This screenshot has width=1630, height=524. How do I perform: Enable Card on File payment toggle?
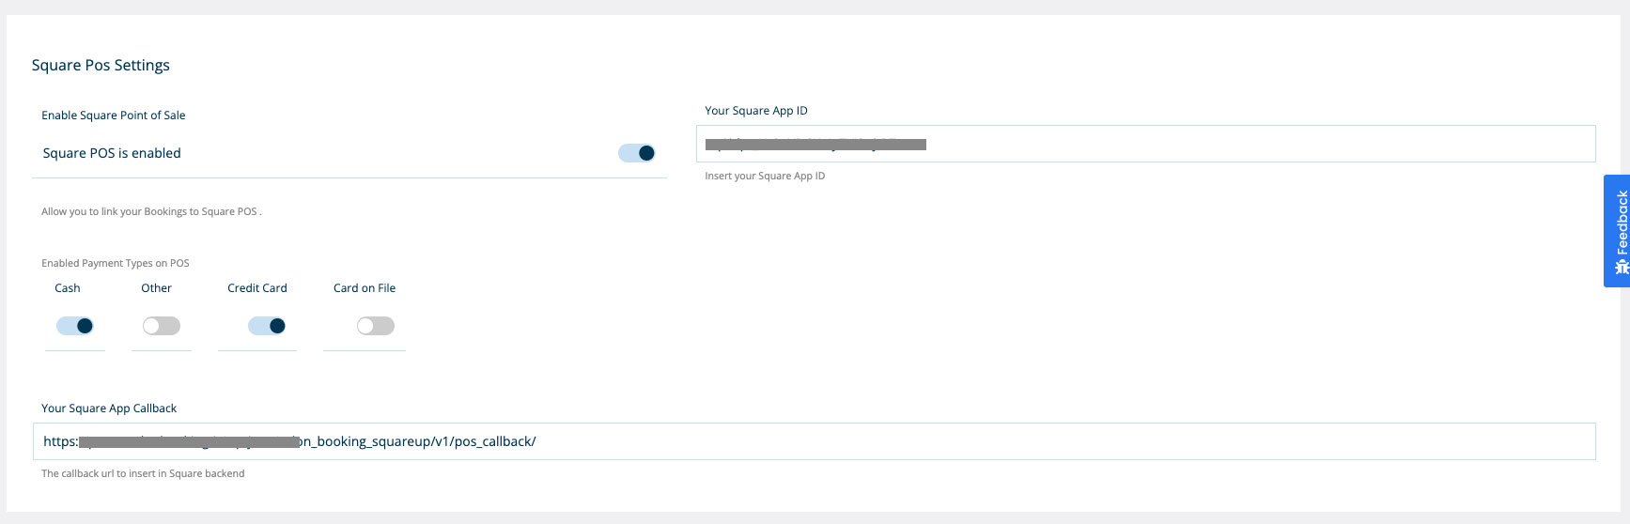(376, 326)
